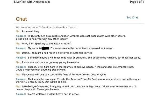Click the 'Page 1 of 1' indicator
The width and height of the screenshot is (158, 98).
(137, 2)
